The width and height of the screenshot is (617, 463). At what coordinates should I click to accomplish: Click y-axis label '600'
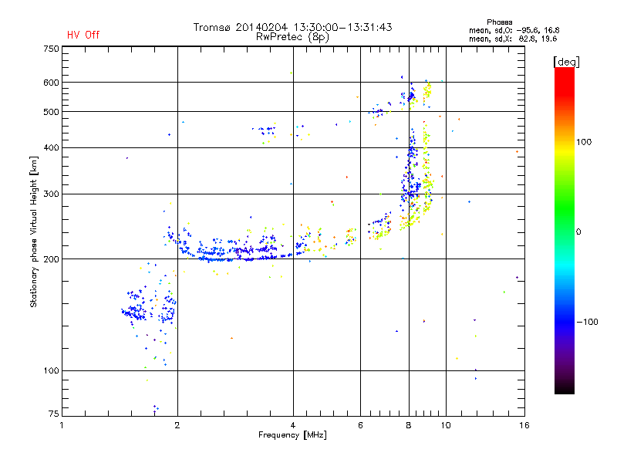(x=51, y=83)
